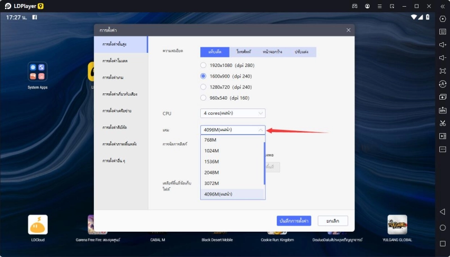Open การตั้งค่าภาพพื้นหลัง (wallpaper settings) section

pyautogui.click(x=121, y=144)
